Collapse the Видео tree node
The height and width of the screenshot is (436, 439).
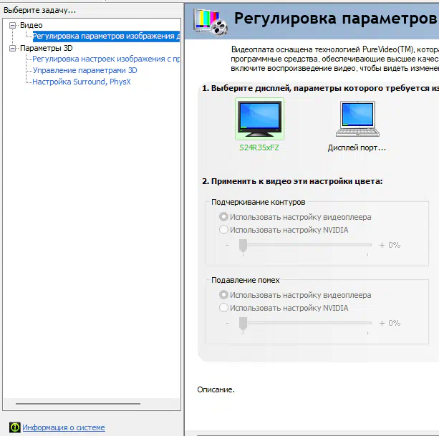12,26
